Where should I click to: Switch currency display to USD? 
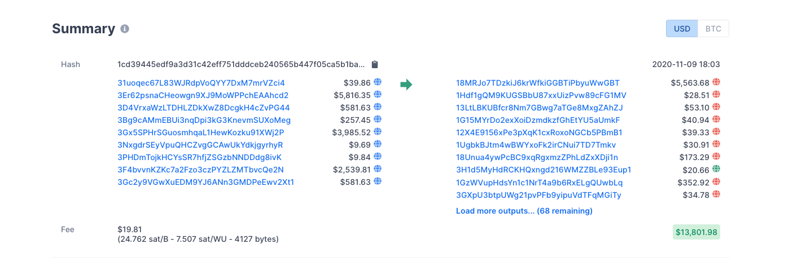coord(682,29)
